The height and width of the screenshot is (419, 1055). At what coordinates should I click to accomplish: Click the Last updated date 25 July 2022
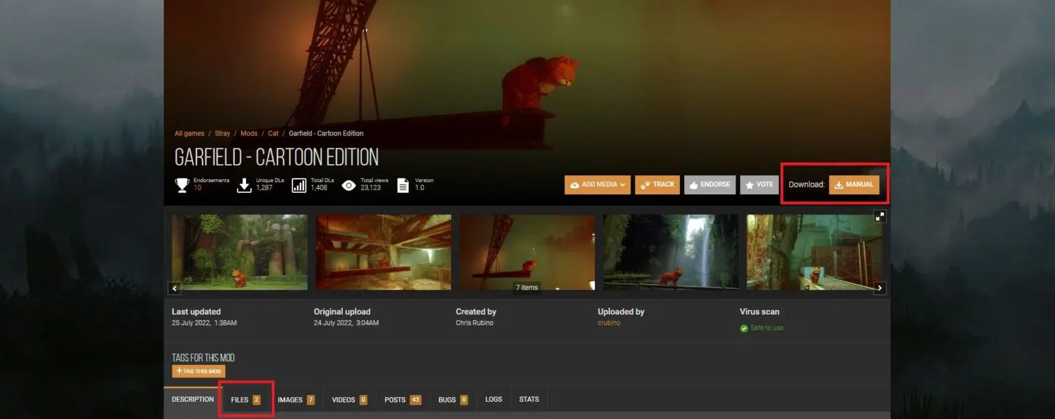pyautogui.click(x=204, y=323)
